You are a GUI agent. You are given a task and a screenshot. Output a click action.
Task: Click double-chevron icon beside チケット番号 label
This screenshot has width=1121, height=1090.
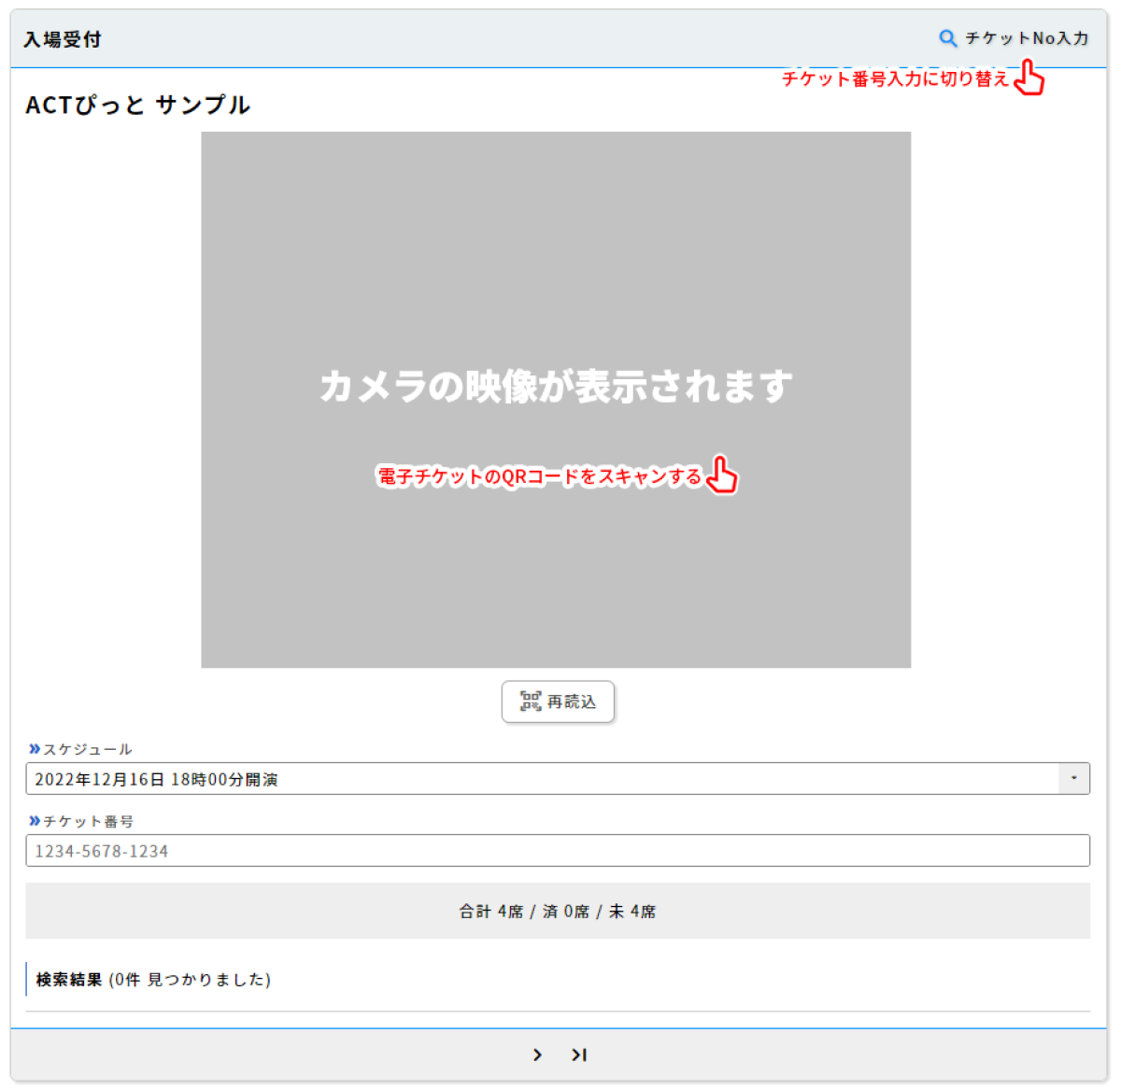[x=35, y=821]
